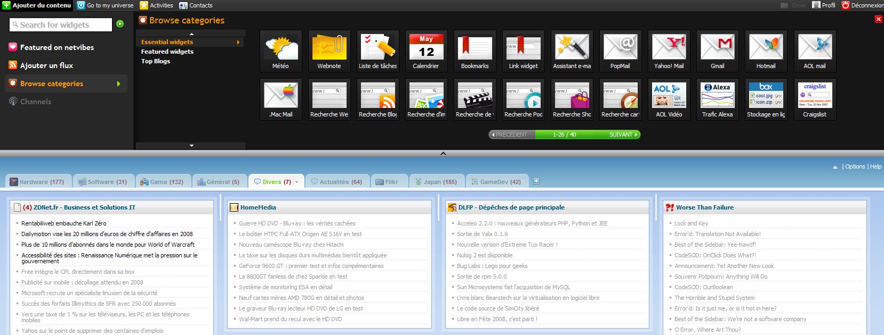Collapse header arrow beside Options

[835, 167]
